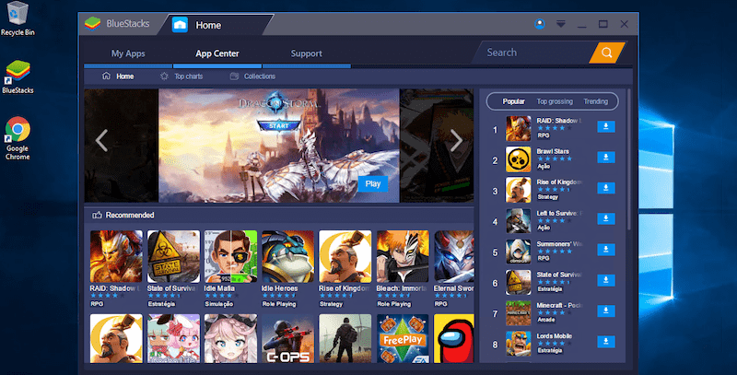
Task: Select the Home sub-navigation item
Action: click(x=118, y=76)
